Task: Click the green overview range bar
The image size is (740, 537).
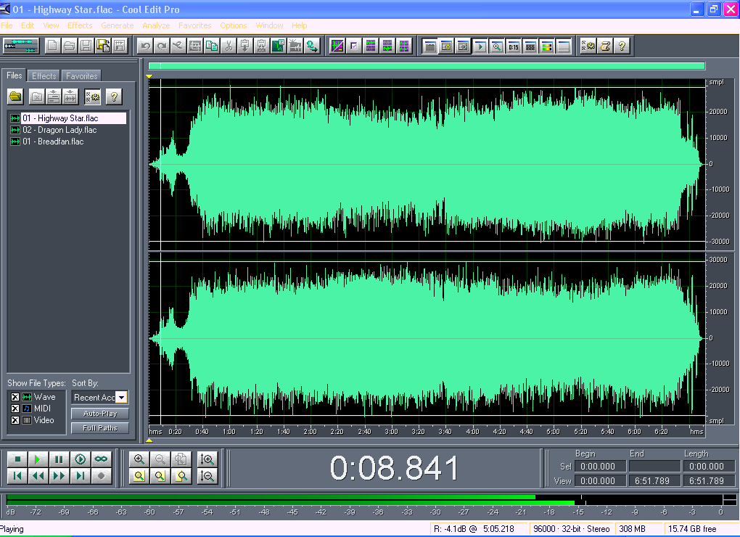Action: [x=427, y=66]
